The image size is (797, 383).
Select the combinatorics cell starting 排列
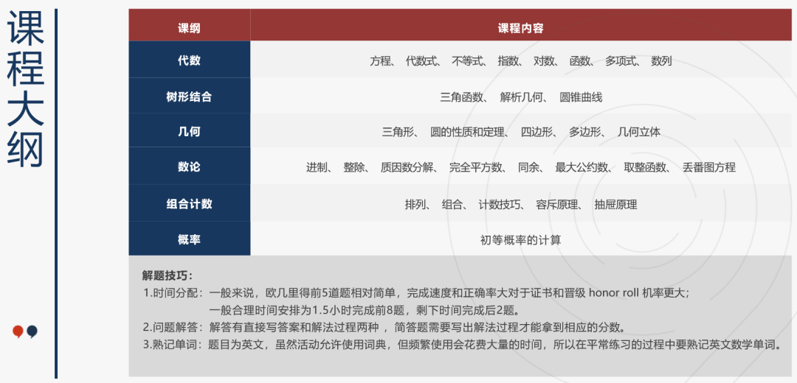(521, 204)
